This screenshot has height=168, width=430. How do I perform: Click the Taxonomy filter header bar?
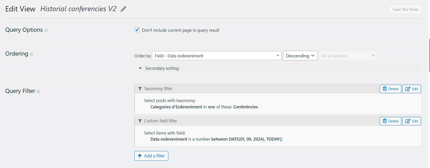(254, 89)
